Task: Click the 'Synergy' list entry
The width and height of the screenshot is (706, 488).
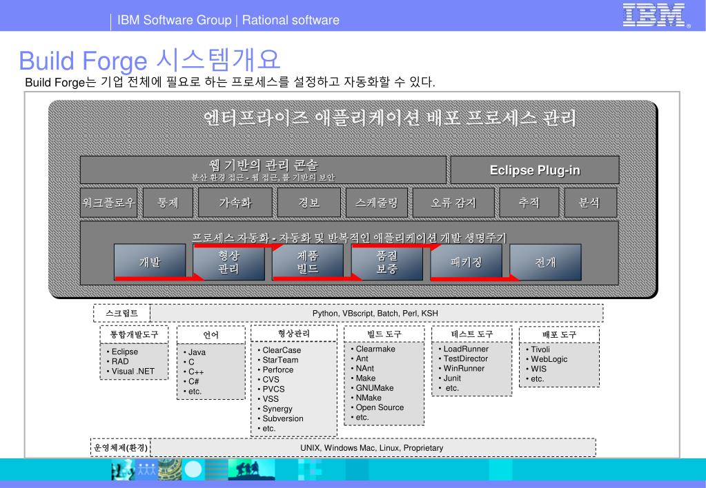Action: [x=277, y=409]
